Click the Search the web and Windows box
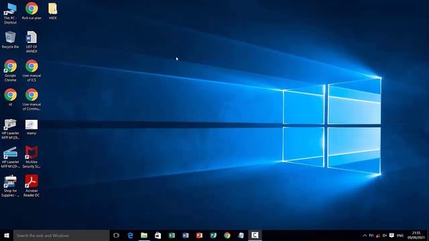This screenshot has height=241, width=429. 61,235
